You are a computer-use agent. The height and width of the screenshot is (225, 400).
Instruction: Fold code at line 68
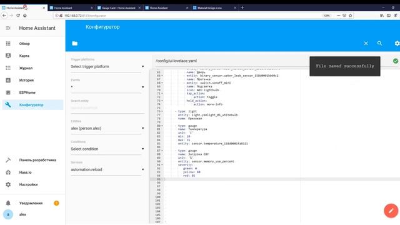[162, 83]
